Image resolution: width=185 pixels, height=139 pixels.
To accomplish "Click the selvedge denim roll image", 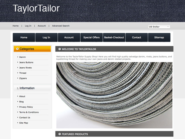I will [114, 95].
